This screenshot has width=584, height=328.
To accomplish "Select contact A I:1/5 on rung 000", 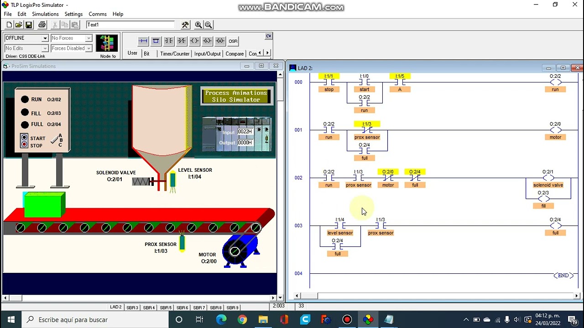I will pos(400,82).
